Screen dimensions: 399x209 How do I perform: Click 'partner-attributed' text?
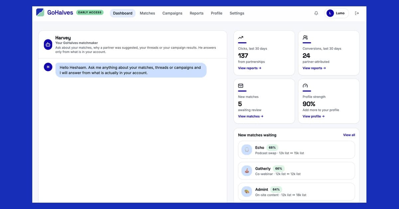(x=316, y=62)
